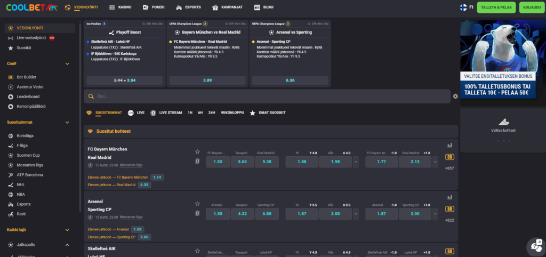
Task: Open ATP Barcelona in sidebar
Action: 30,175
